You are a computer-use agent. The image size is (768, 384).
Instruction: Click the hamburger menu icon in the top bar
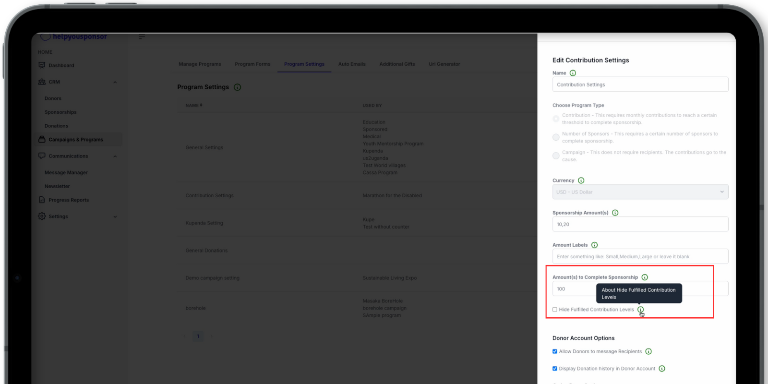[142, 36]
